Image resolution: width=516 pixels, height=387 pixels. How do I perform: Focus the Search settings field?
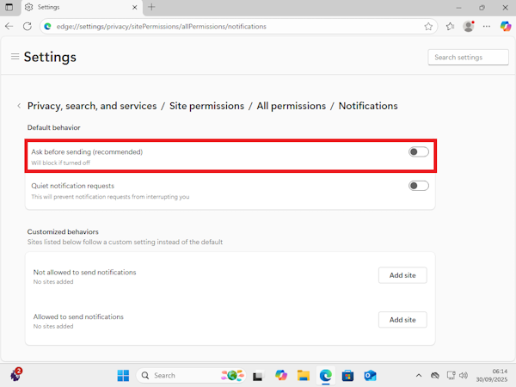pos(468,58)
